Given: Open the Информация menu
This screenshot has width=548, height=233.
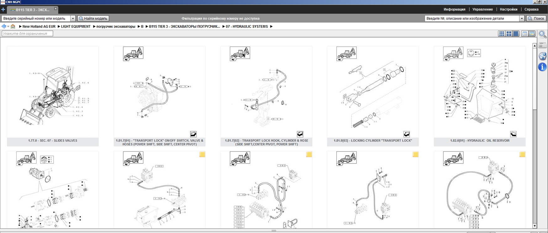Looking at the screenshot, I should (x=454, y=9).
